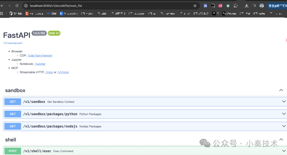This screenshot has height=155, width=287.
Task: Open the /jupyter notebook link
Action: (40, 64)
